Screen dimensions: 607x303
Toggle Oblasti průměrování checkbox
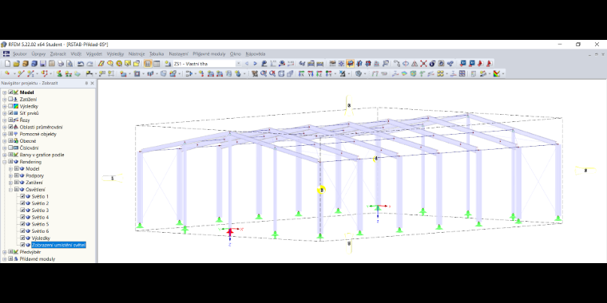pos(10,127)
